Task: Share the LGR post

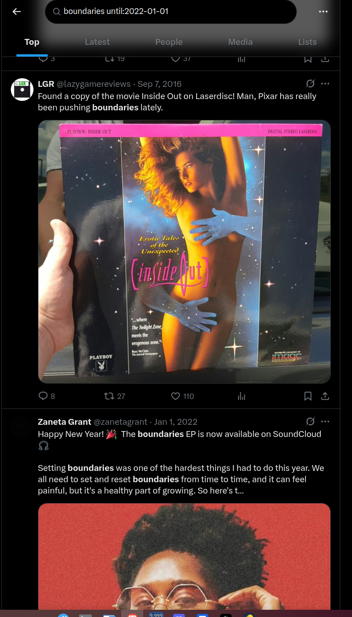Action: (x=325, y=396)
